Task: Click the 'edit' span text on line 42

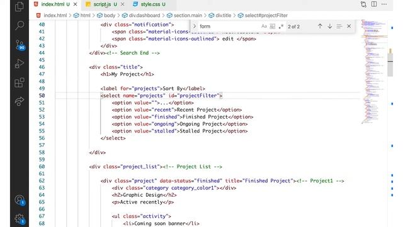Action: click(228, 38)
